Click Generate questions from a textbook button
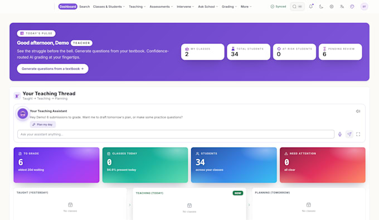 click(53, 69)
